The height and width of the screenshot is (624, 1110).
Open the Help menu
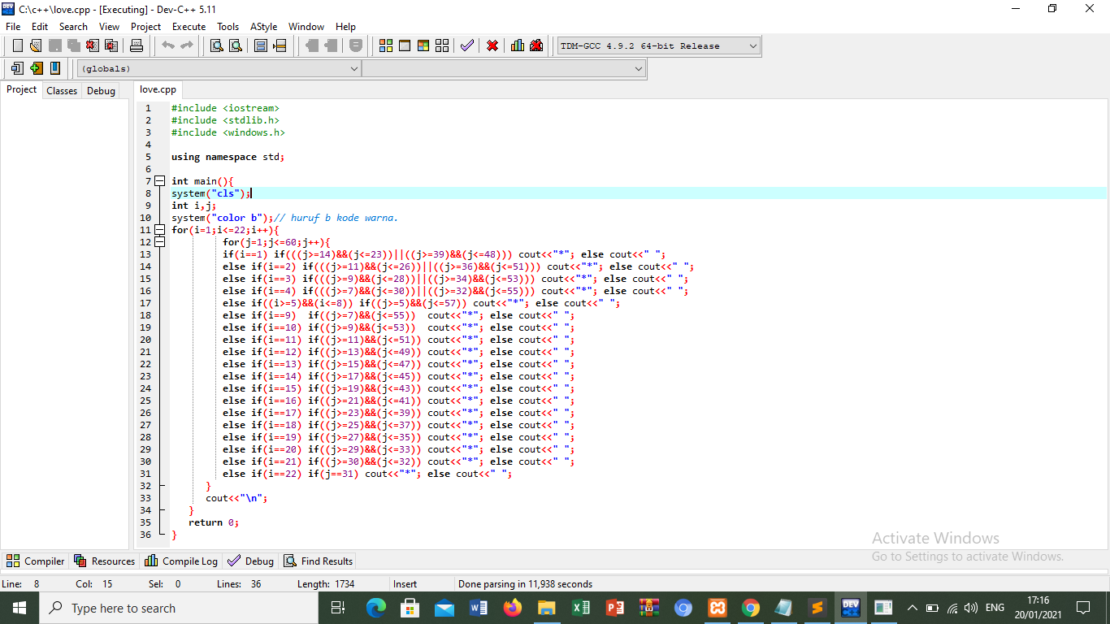(x=345, y=26)
